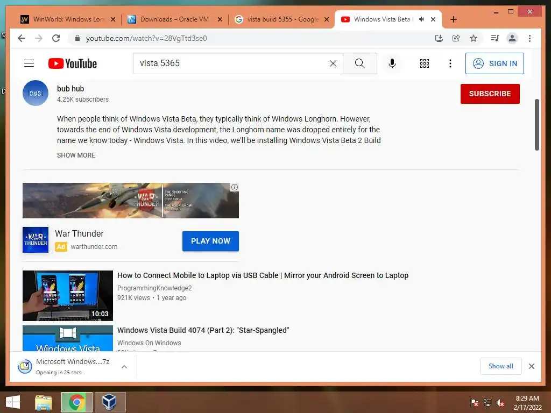Open the YouTube hamburger guide menu

tap(29, 63)
